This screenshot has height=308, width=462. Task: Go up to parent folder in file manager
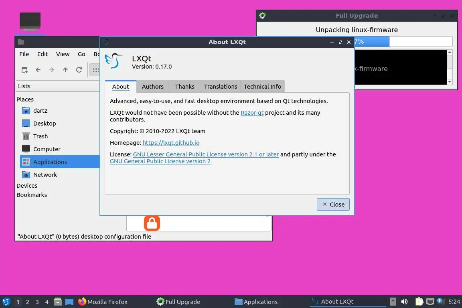point(65,70)
